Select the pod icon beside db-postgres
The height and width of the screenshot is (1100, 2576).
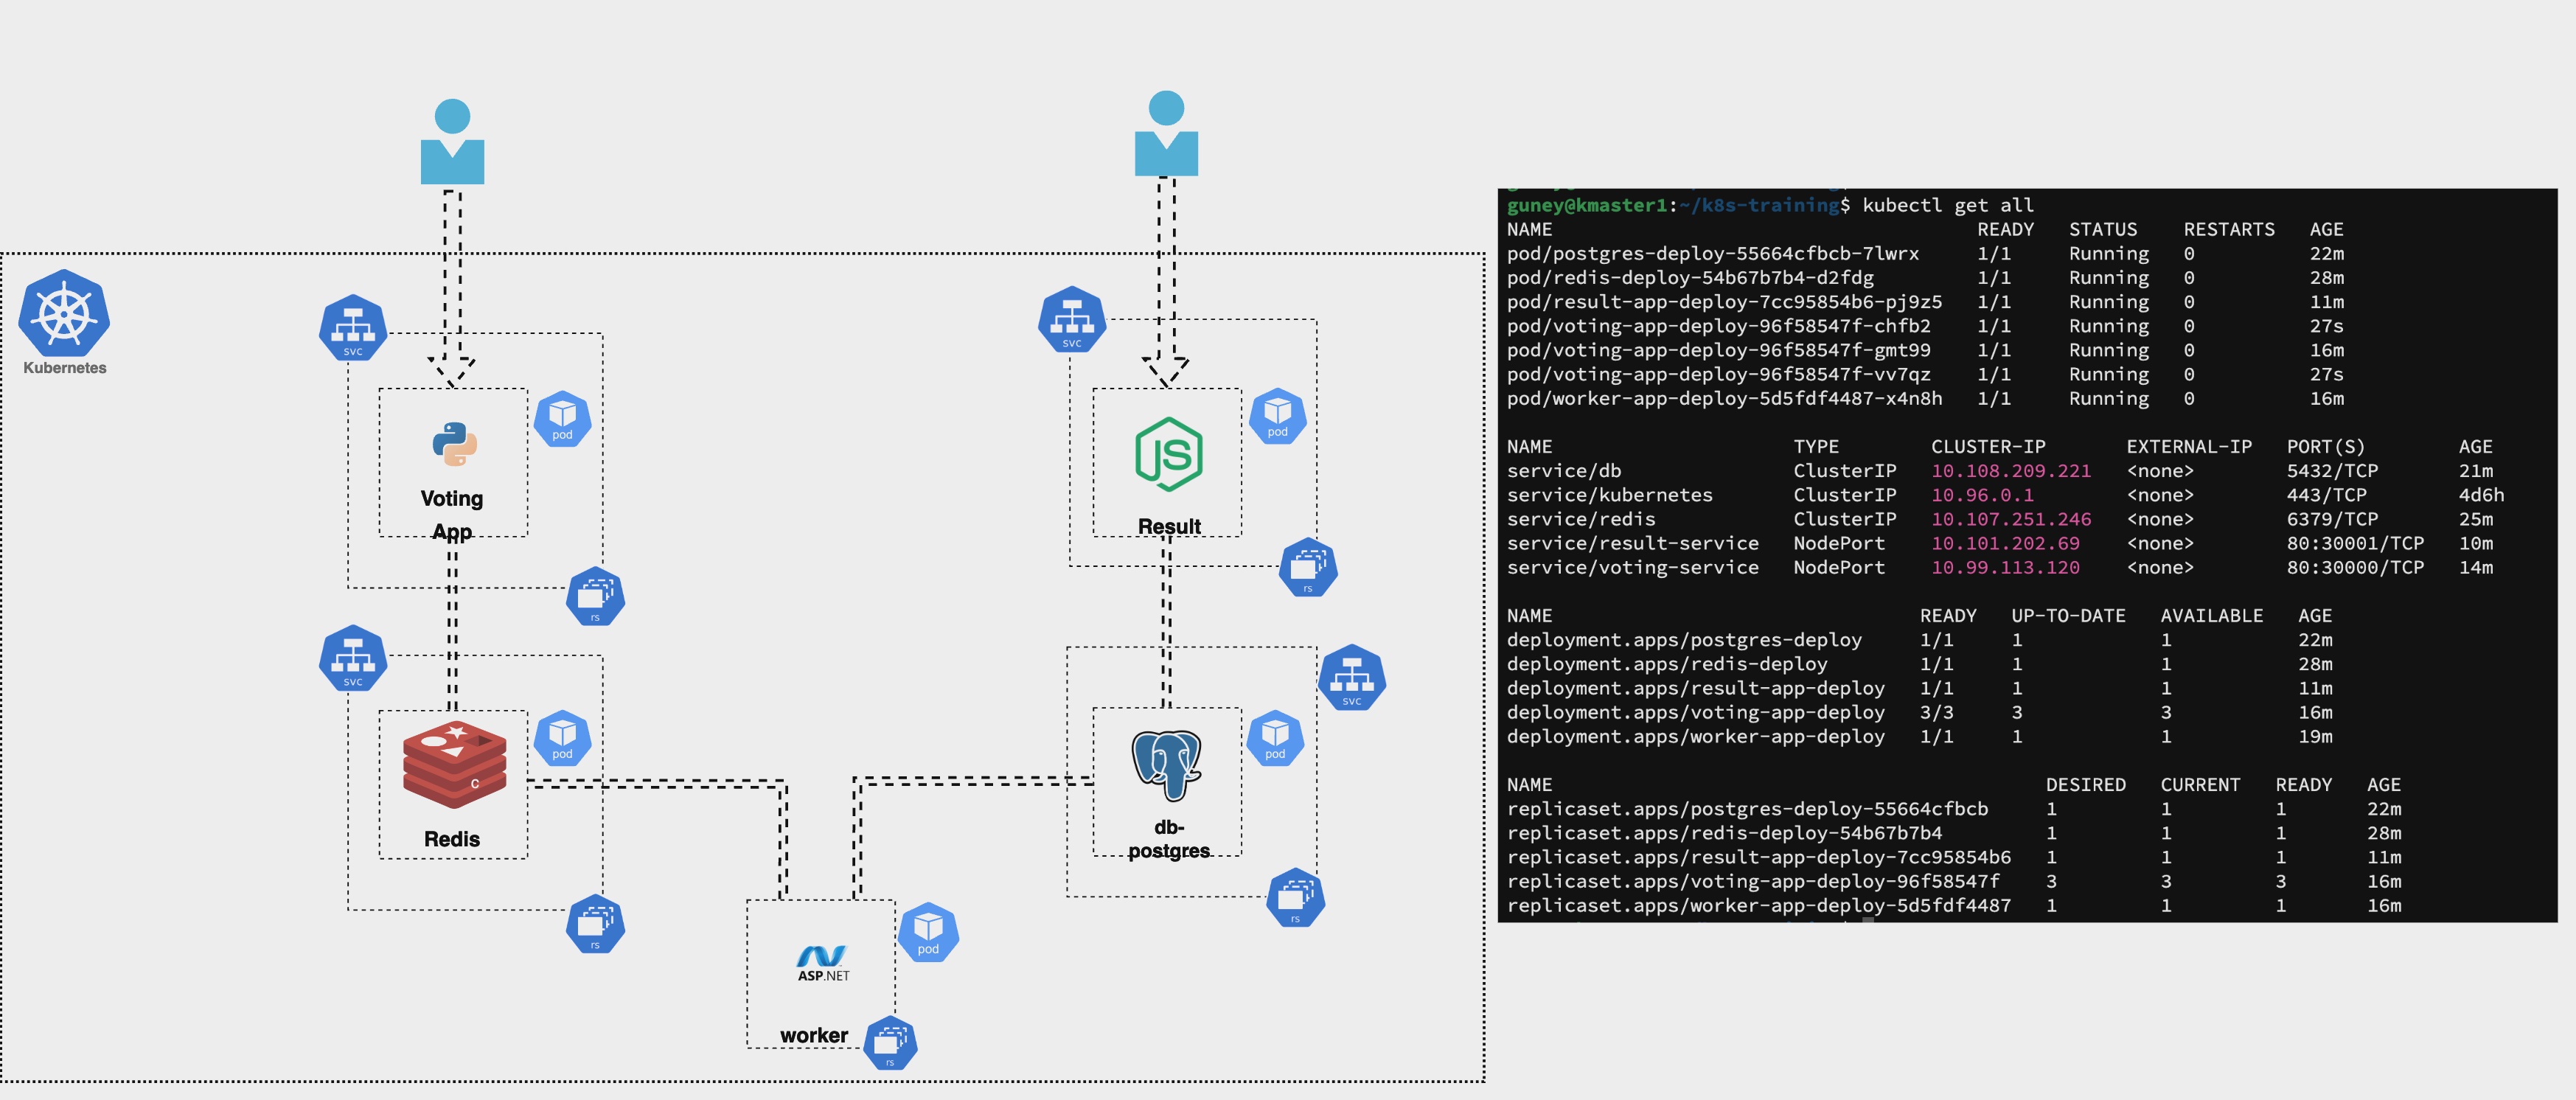click(1275, 738)
